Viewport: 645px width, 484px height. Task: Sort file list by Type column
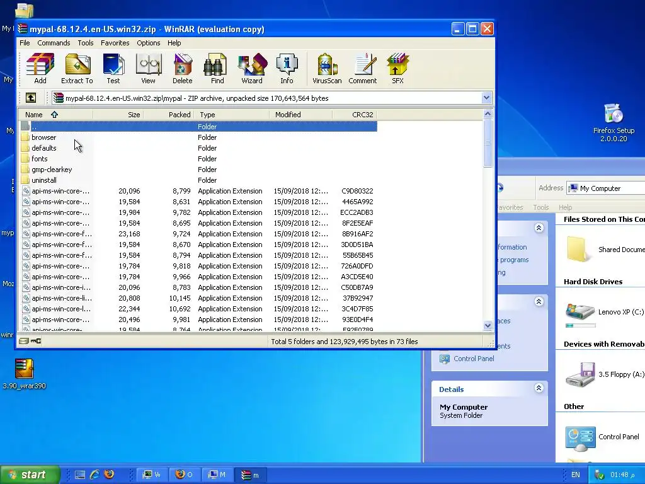(231, 115)
